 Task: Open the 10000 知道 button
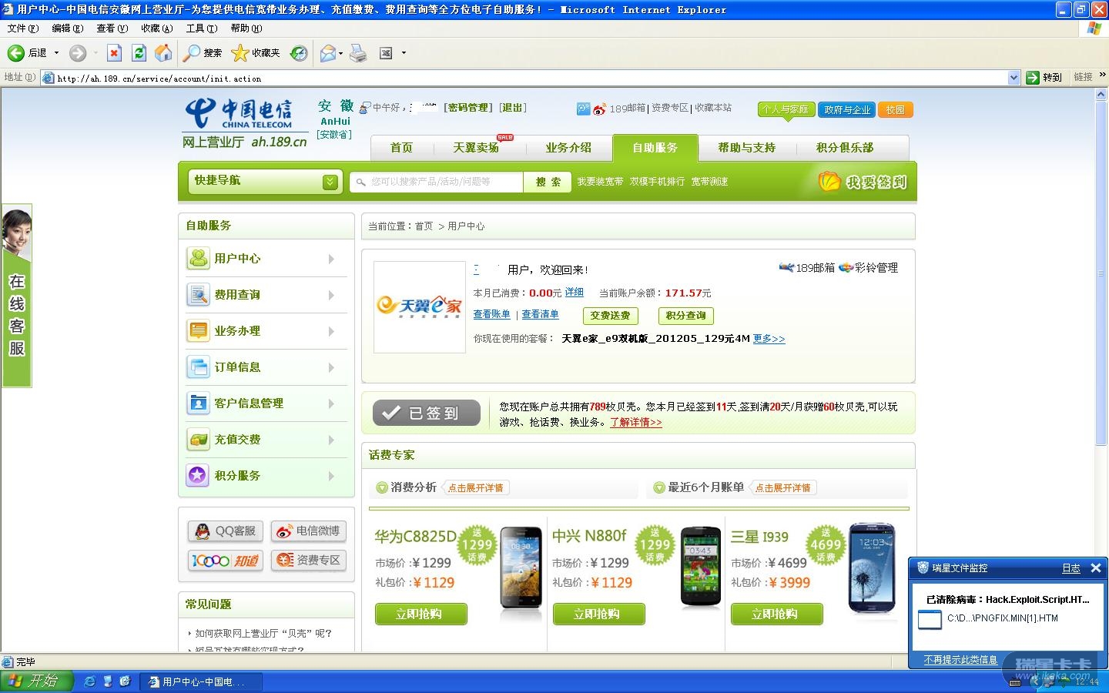click(x=226, y=561)
